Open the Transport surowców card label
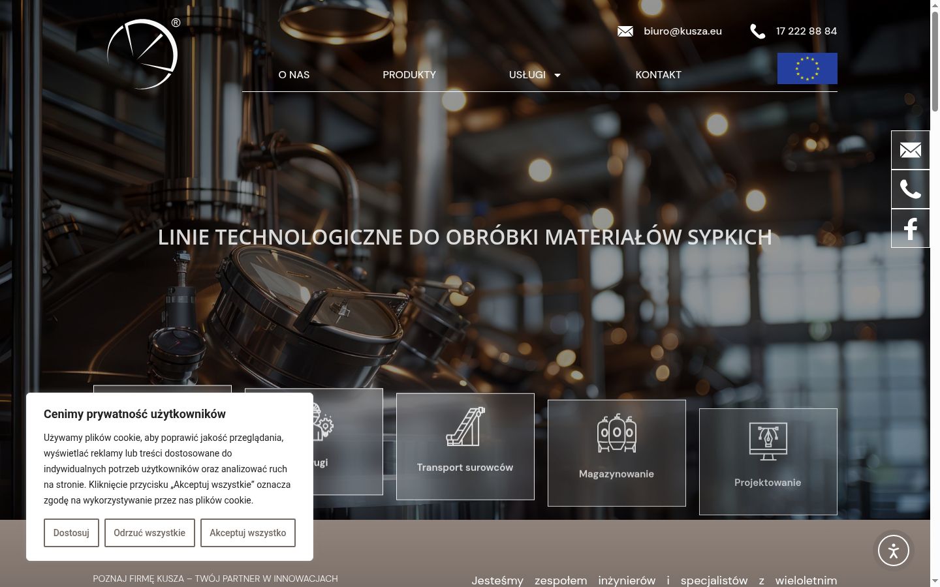The height and width of the screenshot is (587, 940). pyautogui.click(x=465, y=468)
